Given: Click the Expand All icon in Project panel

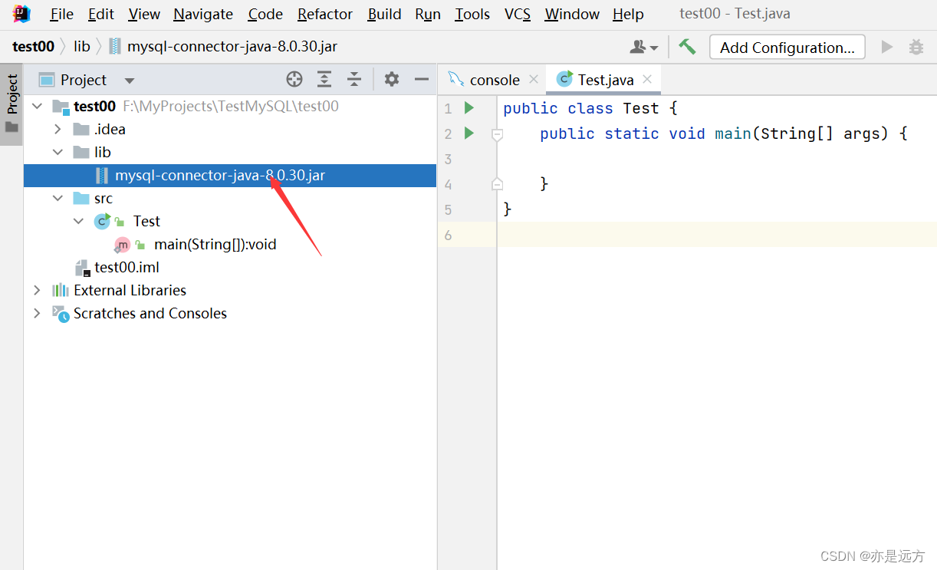Looking at the screenshot, I should pyautogui.click(x=324, y=79).
